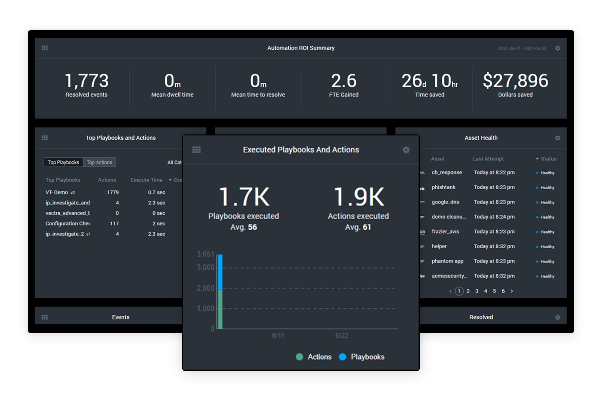
Task: Click the helper asset name
Action: [439, 246]
